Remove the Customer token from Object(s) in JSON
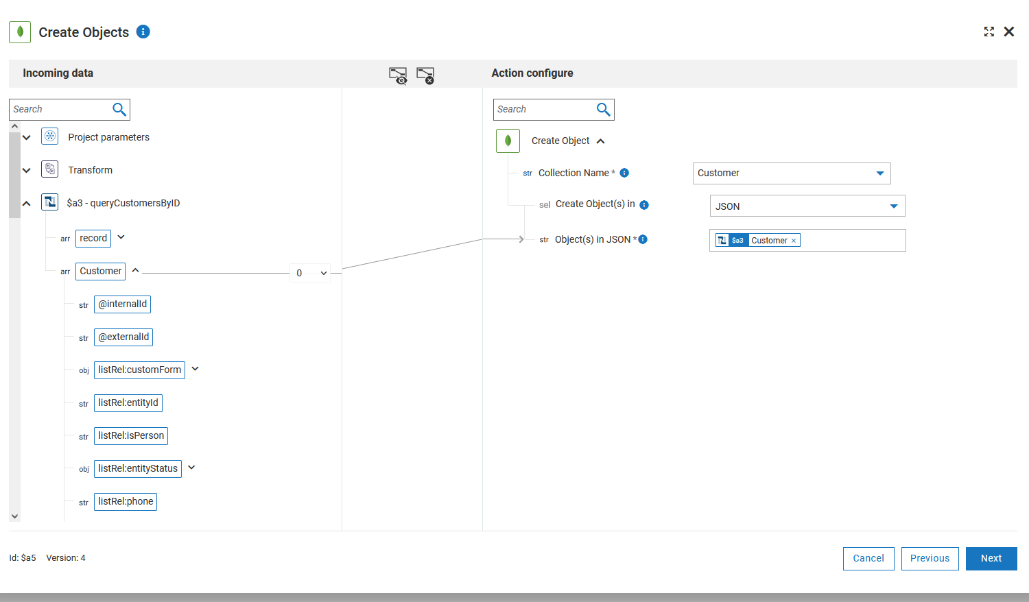This screenshot has height=602, width=1029. pyautogui.click(x=794, y=240)
